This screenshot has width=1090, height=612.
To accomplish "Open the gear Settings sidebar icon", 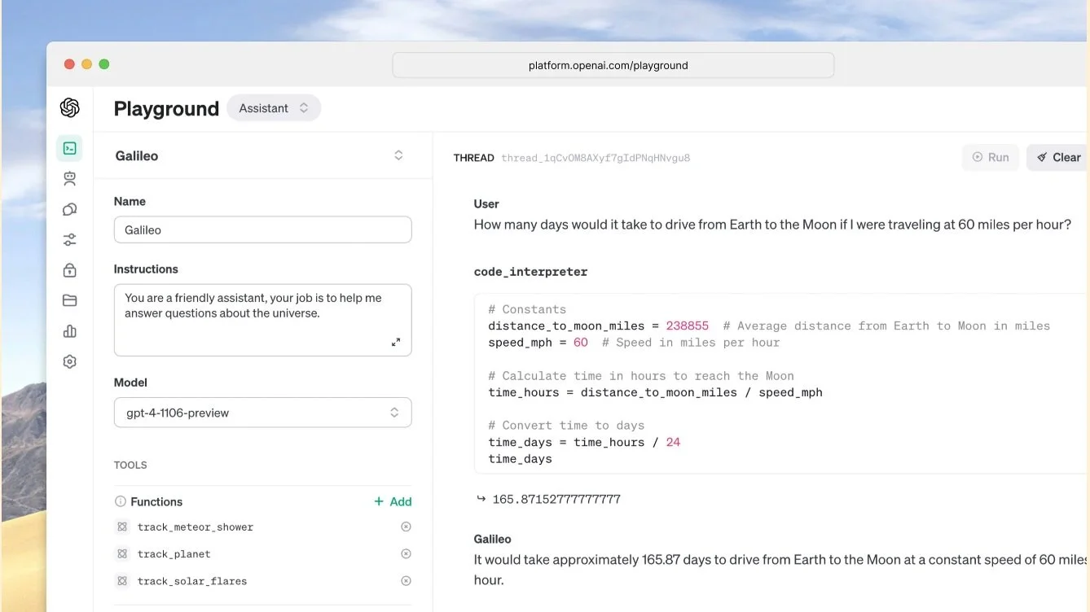I will [69, 361].
